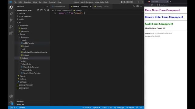Open the View menu
This screenshot has height=109, width=195.
coord(35,2)
